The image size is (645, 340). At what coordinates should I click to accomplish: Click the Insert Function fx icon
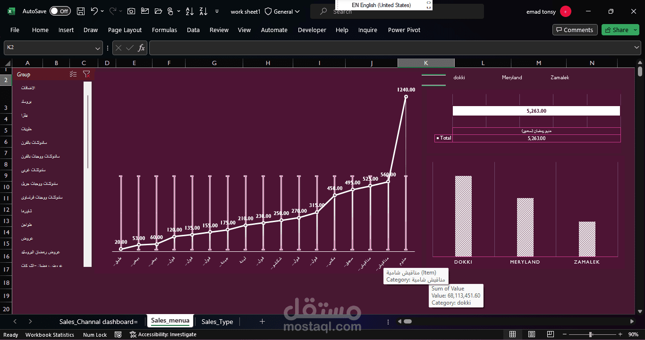tap(141, 48)
